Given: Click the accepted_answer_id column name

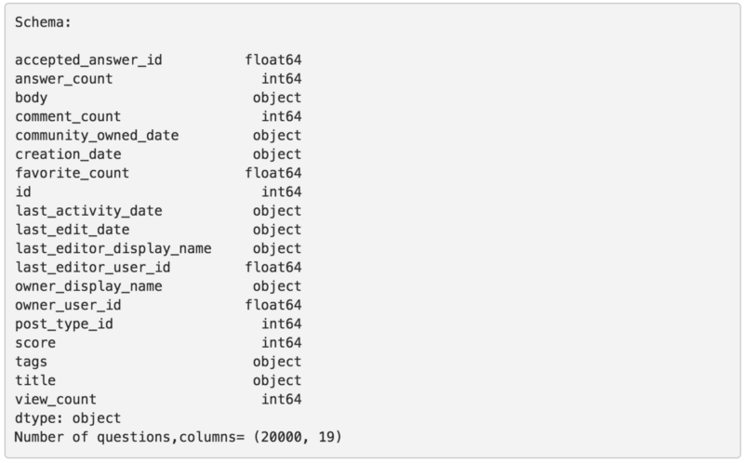Looking at the screenshot, I should pyautogui.click(x=89, y=60).
